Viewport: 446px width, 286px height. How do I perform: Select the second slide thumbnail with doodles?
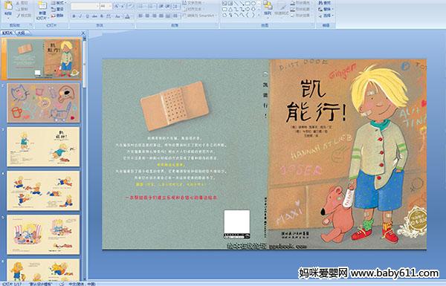point(43,103)
